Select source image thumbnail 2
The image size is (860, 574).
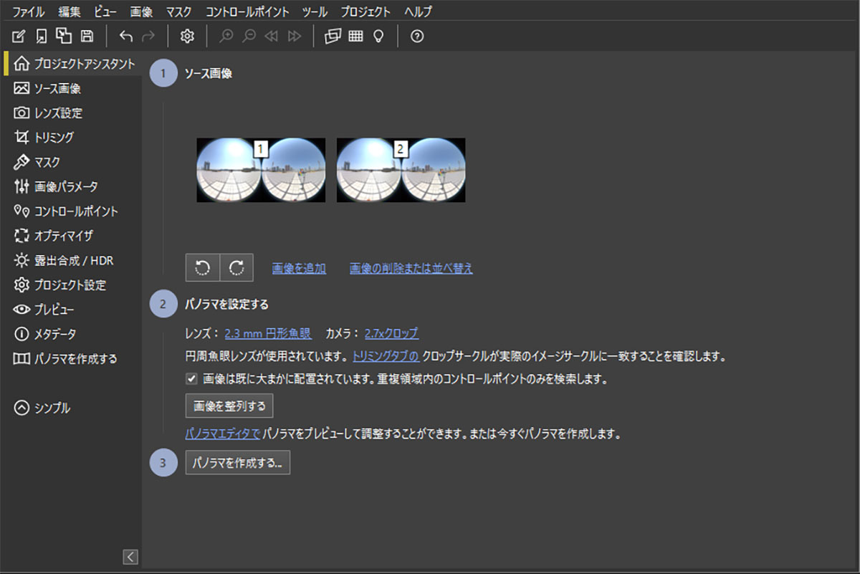point(401,170)
